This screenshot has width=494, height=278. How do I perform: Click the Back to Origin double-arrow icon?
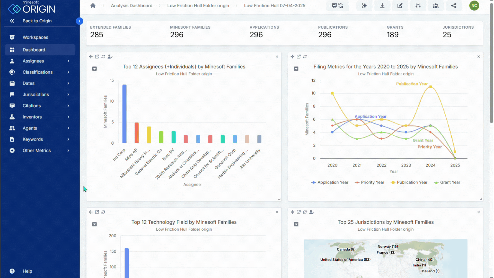12,21
